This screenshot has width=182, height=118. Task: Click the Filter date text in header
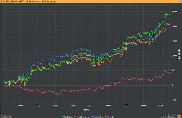click(x=18, y=1)
